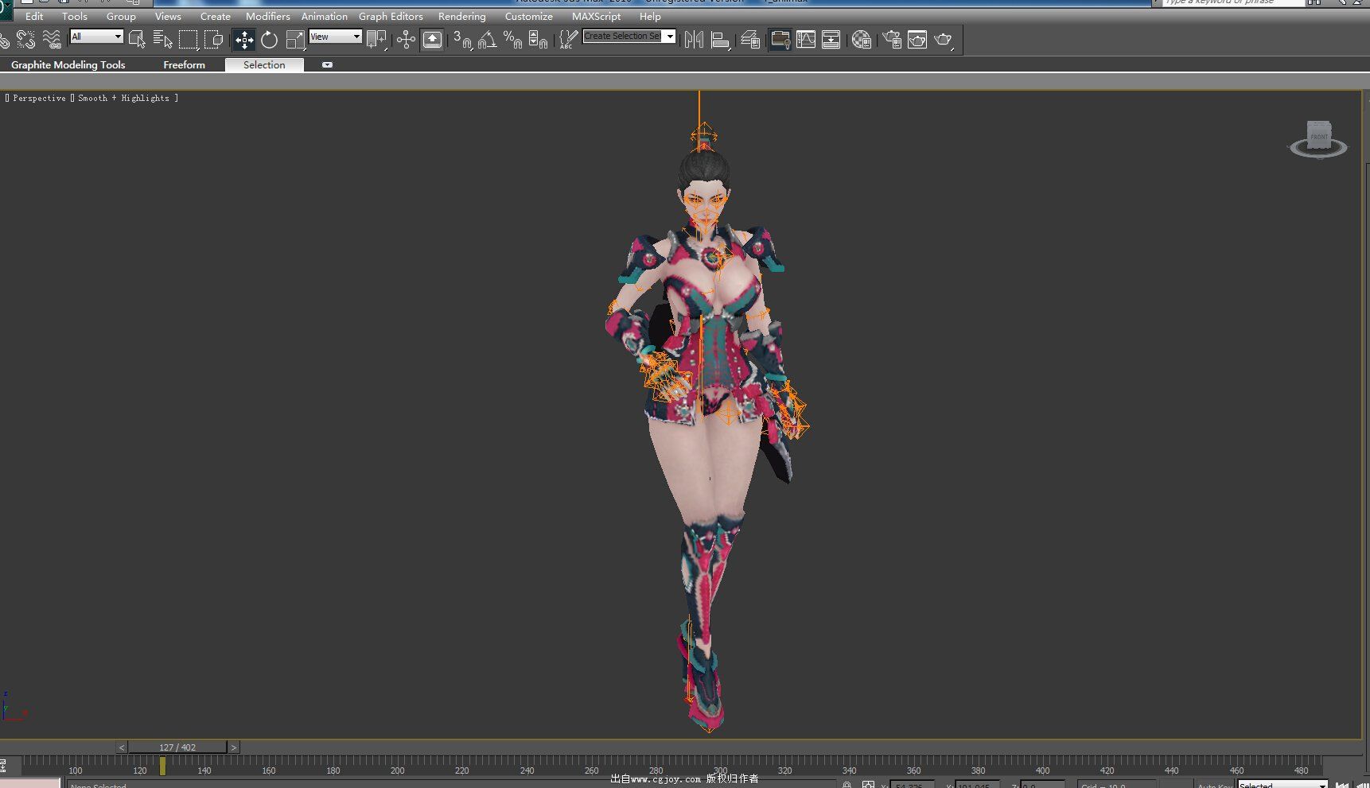Click Use Pivot Point Center icon
Viewport: 1370px width, 788px height.
coord(376,39)
